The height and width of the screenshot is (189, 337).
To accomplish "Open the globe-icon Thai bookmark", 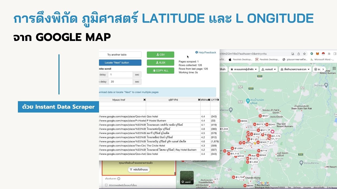I will 295,60.
